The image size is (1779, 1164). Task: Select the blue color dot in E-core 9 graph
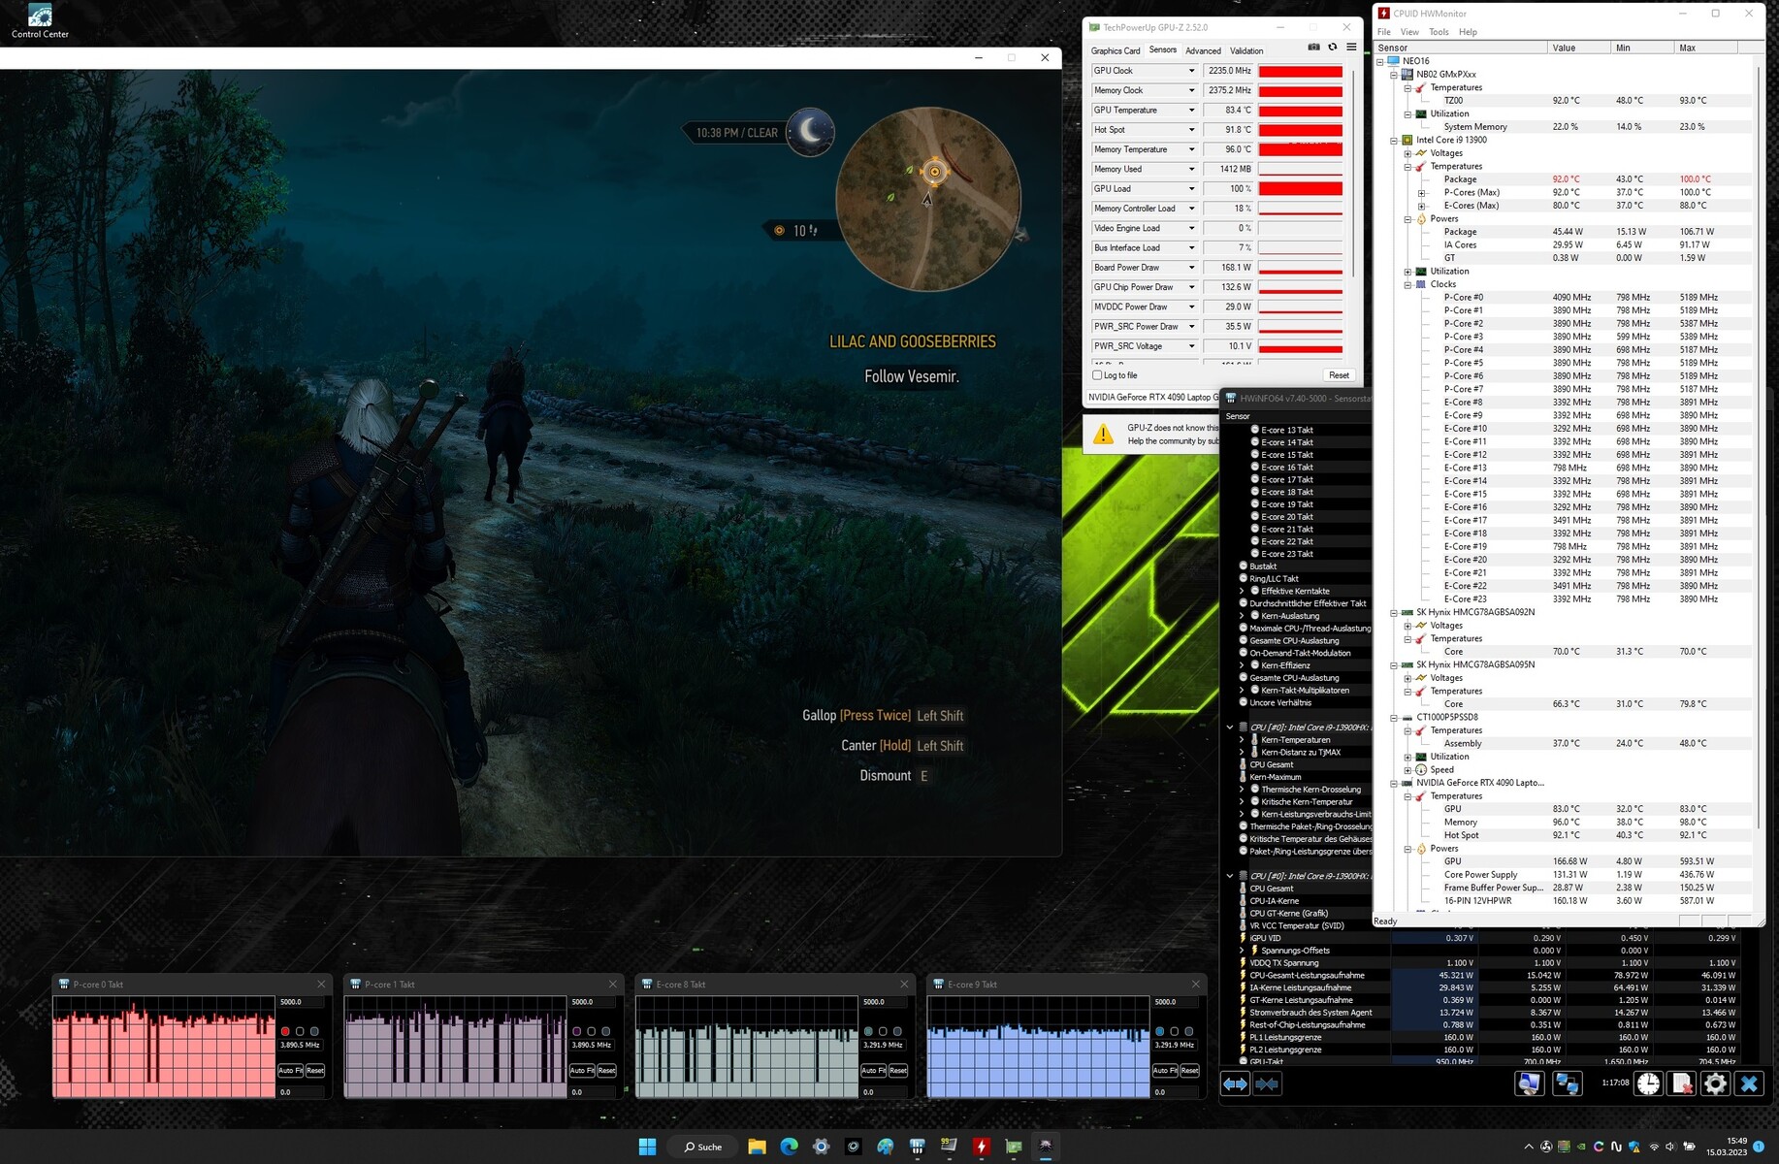click(1160, 1031)
